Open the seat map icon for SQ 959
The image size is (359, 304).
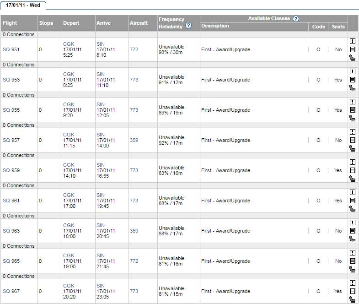click(x=353, y=179)
